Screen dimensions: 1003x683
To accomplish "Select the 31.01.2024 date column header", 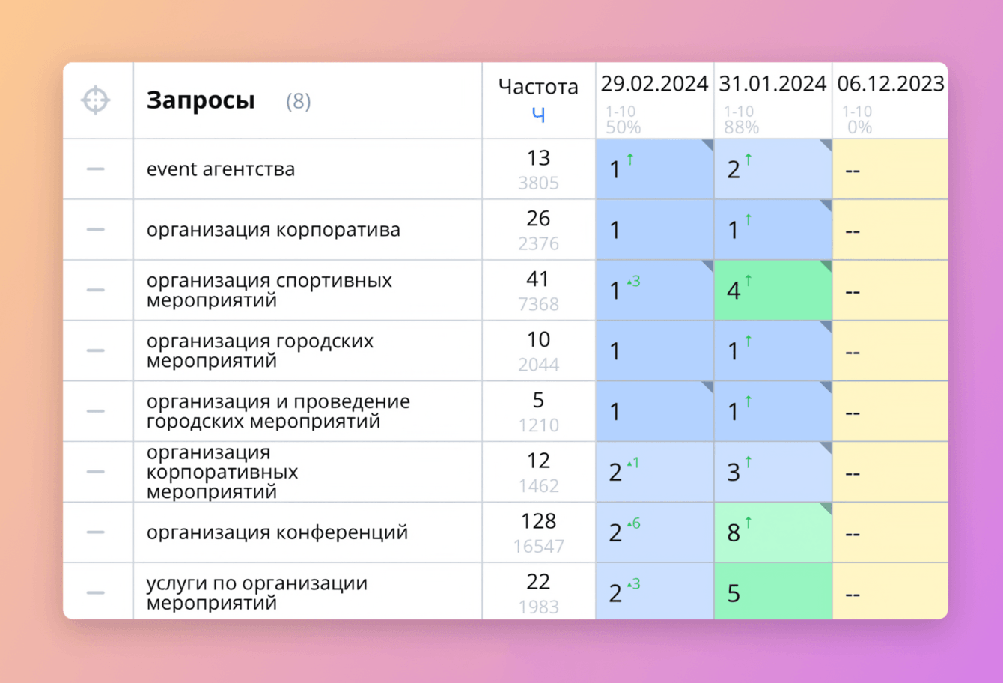I will [x=772, y=83].
